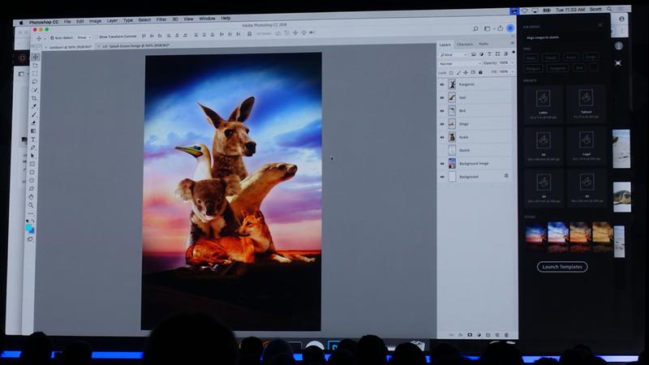This screenshot has width=649, height=365.
Task: Open the Filter menu
Action: click(x=161, y=19)
